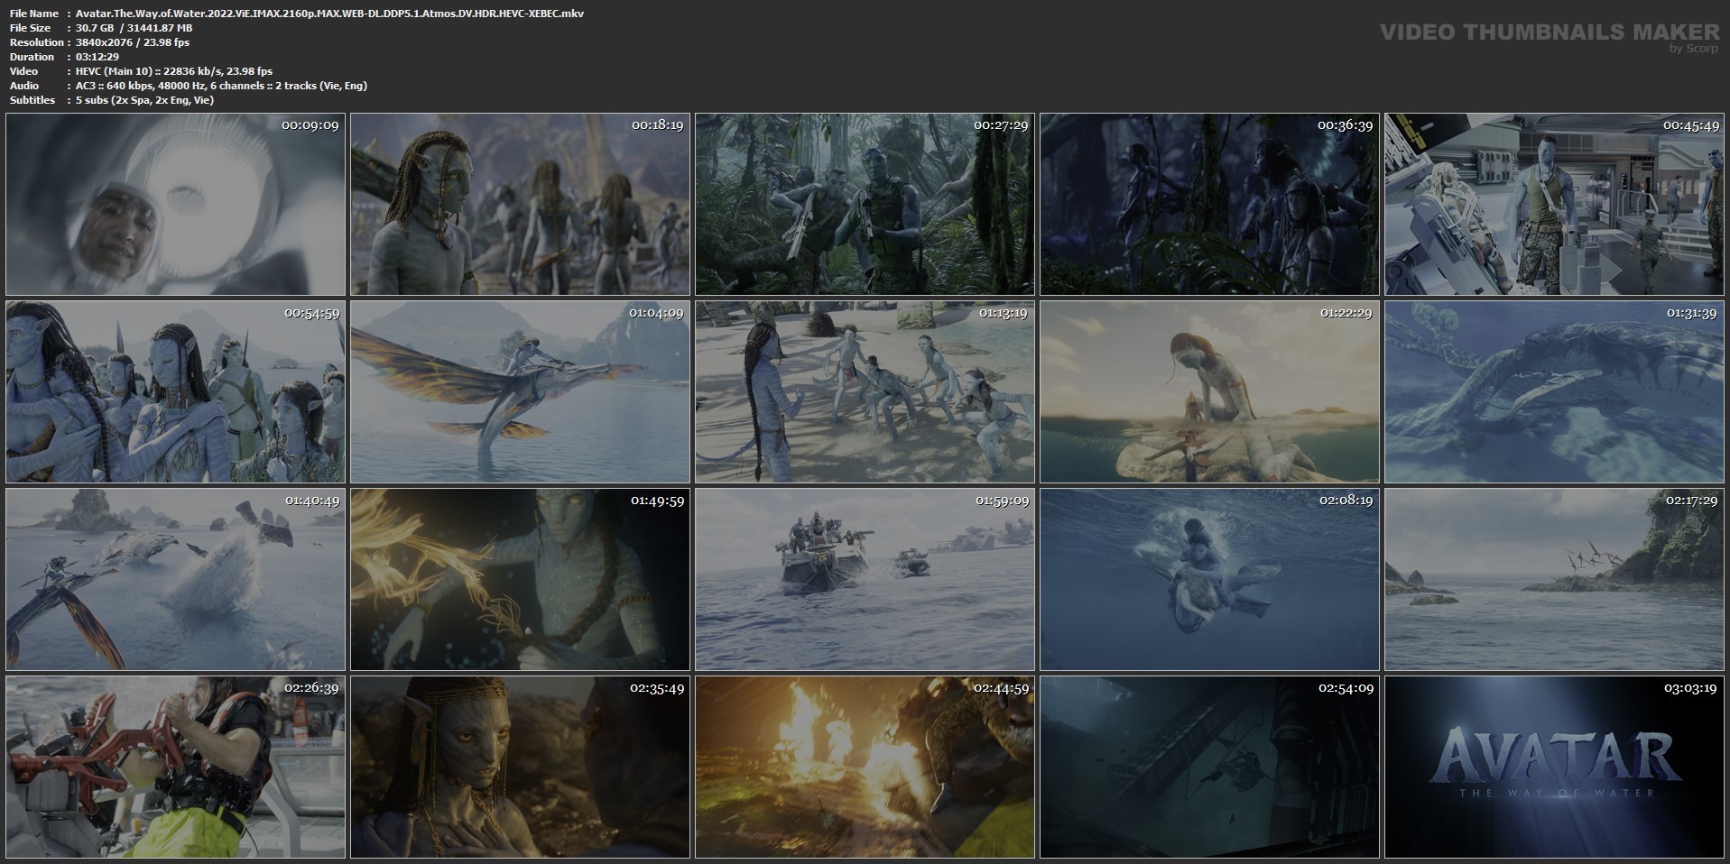The height and width of the screenshot is (864, 1730).
Task: Click the duration value 03:12:29
Action: 97,57
